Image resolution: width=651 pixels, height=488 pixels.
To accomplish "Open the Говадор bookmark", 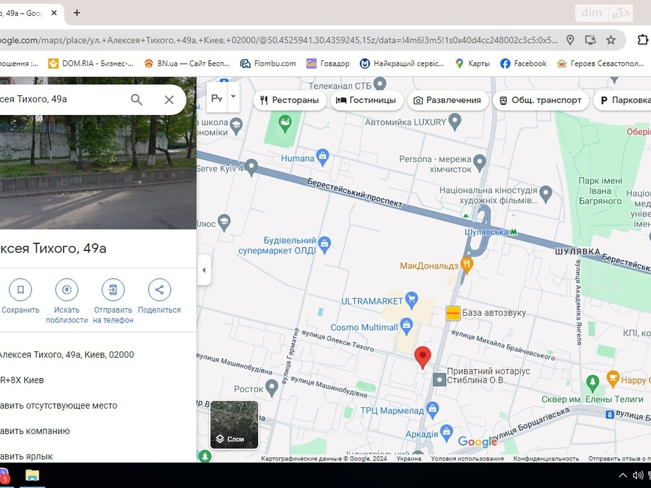I will 328,63.
